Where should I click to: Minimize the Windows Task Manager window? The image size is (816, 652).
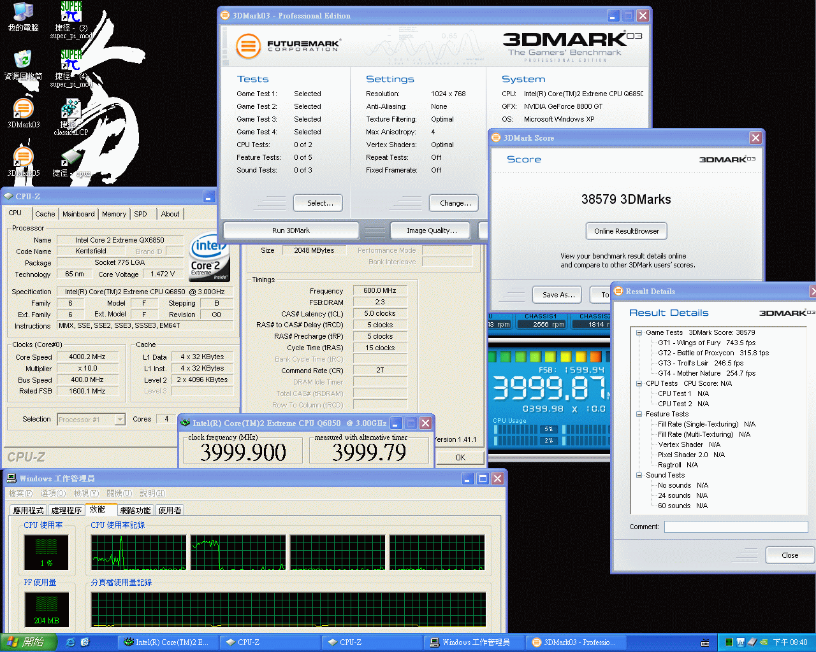[468, 478]
